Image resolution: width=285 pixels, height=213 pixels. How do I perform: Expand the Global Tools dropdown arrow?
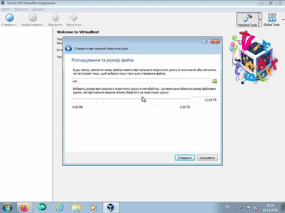283,20
